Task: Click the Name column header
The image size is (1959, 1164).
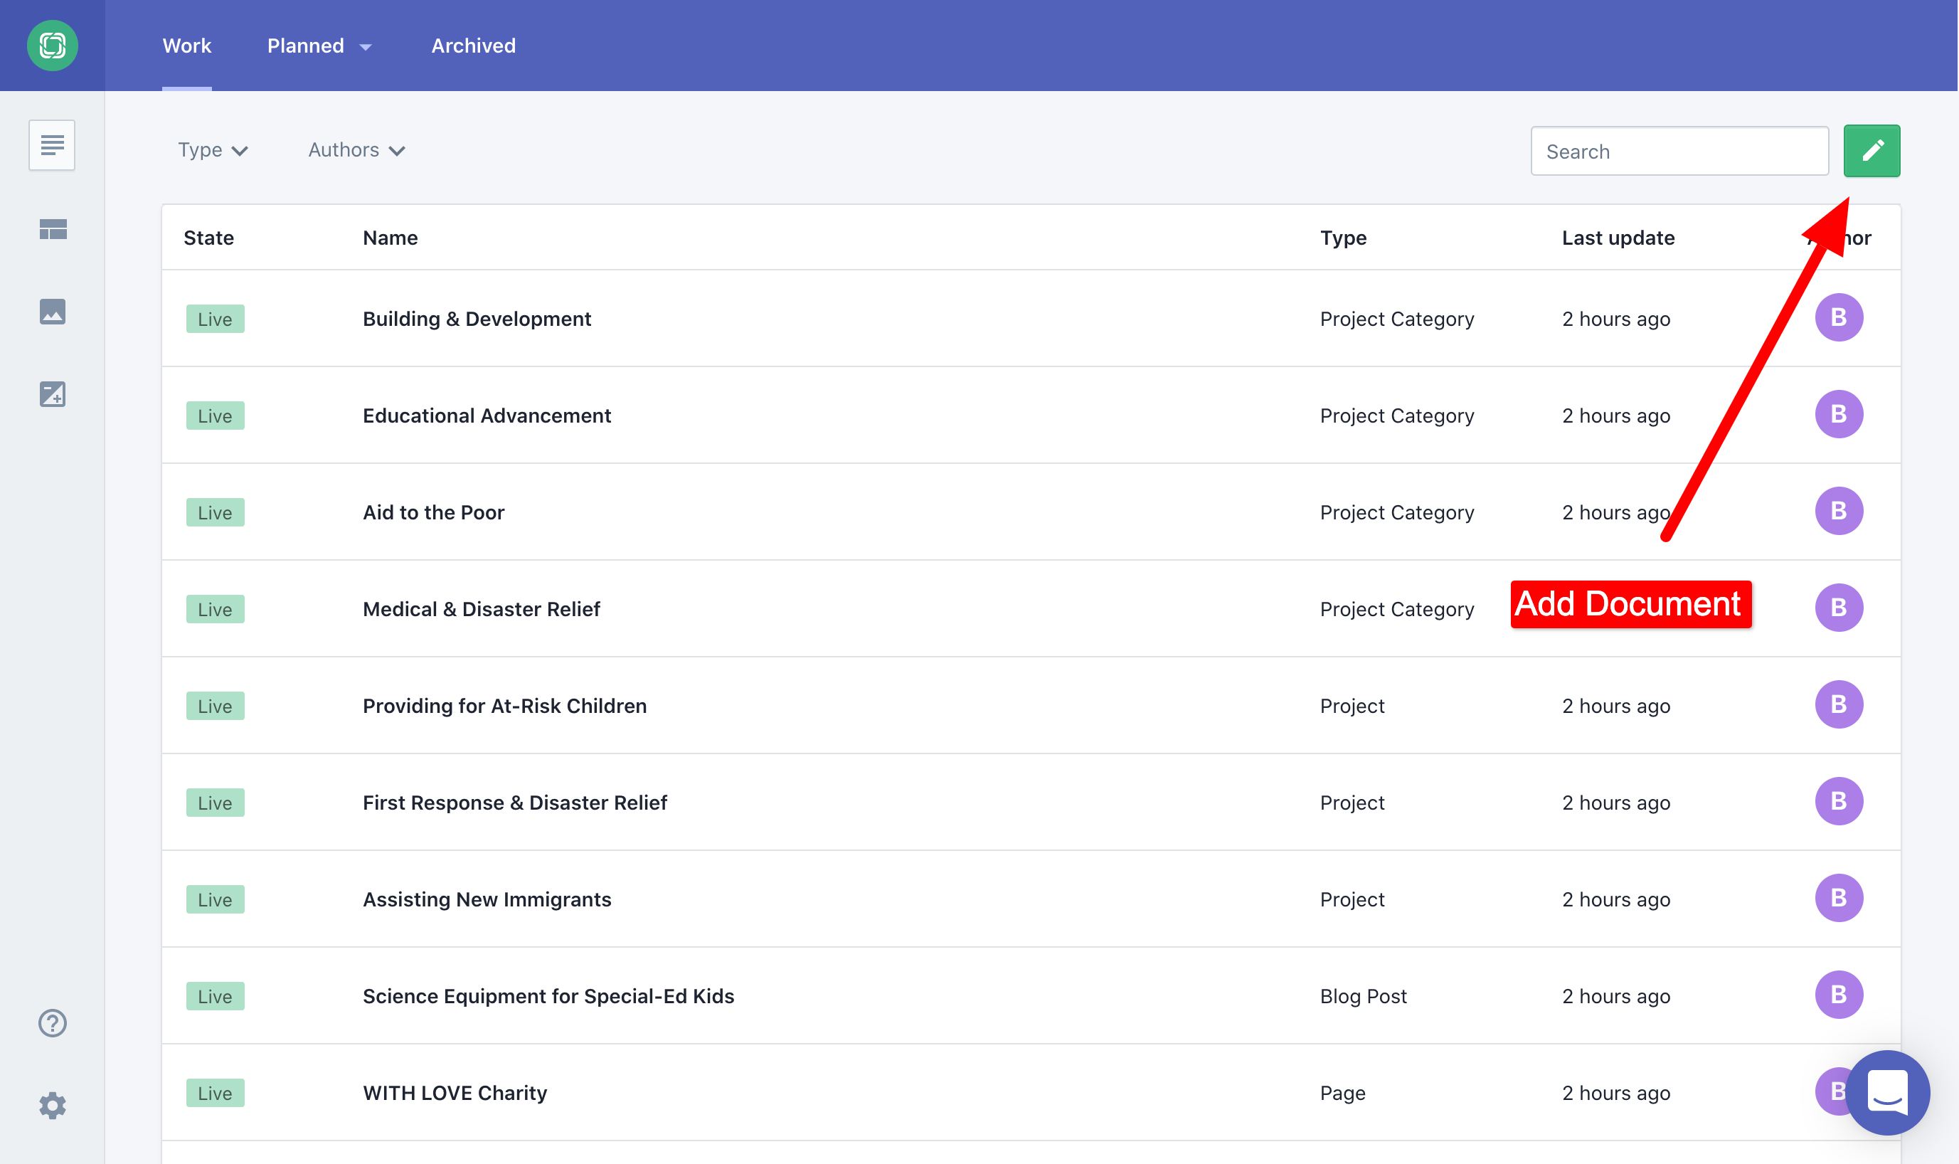Action: (x=390, y=238)
